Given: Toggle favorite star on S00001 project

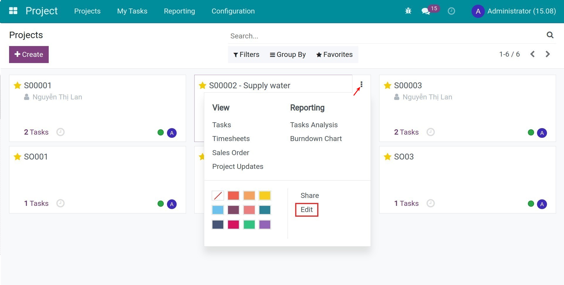Looking at the screenshot, I should (x=18, y=85).
